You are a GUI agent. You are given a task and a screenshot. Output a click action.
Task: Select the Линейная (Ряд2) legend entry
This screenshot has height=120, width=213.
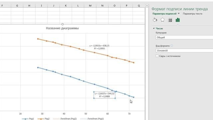pos(65,119)
